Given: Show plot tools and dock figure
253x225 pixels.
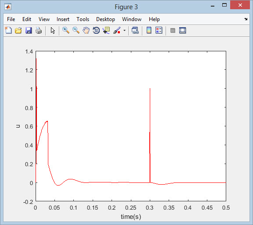Looking at the screenshot, I should (x=182, y=30).
